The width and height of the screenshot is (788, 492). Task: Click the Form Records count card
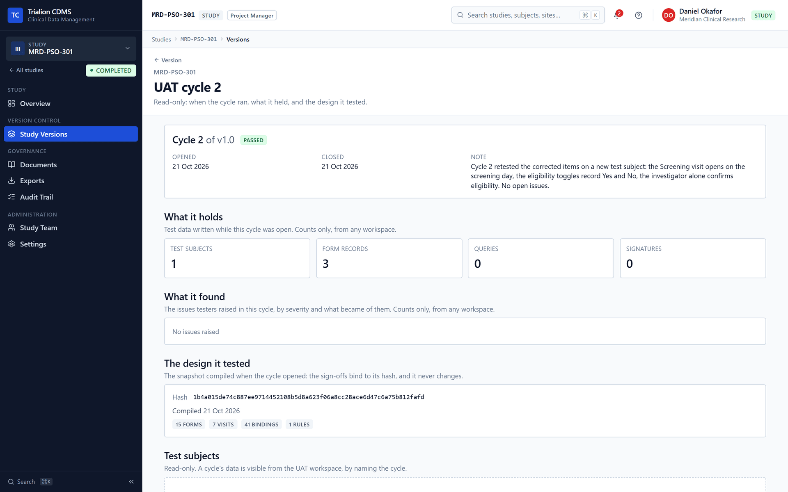[x=389, y=258]
